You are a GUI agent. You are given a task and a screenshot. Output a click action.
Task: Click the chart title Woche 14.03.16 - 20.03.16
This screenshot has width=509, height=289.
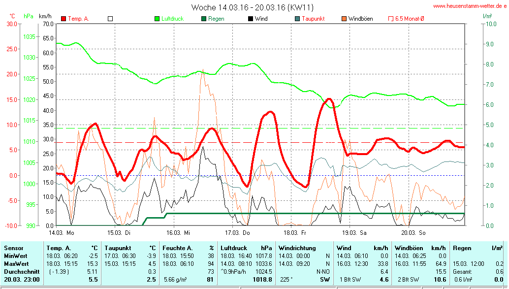252,7
